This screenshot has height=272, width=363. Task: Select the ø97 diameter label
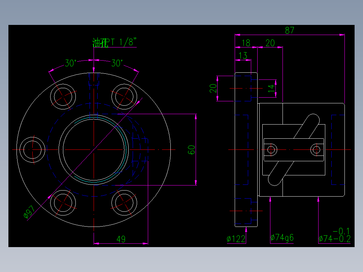pyautogui.click(x=29, y=212)
